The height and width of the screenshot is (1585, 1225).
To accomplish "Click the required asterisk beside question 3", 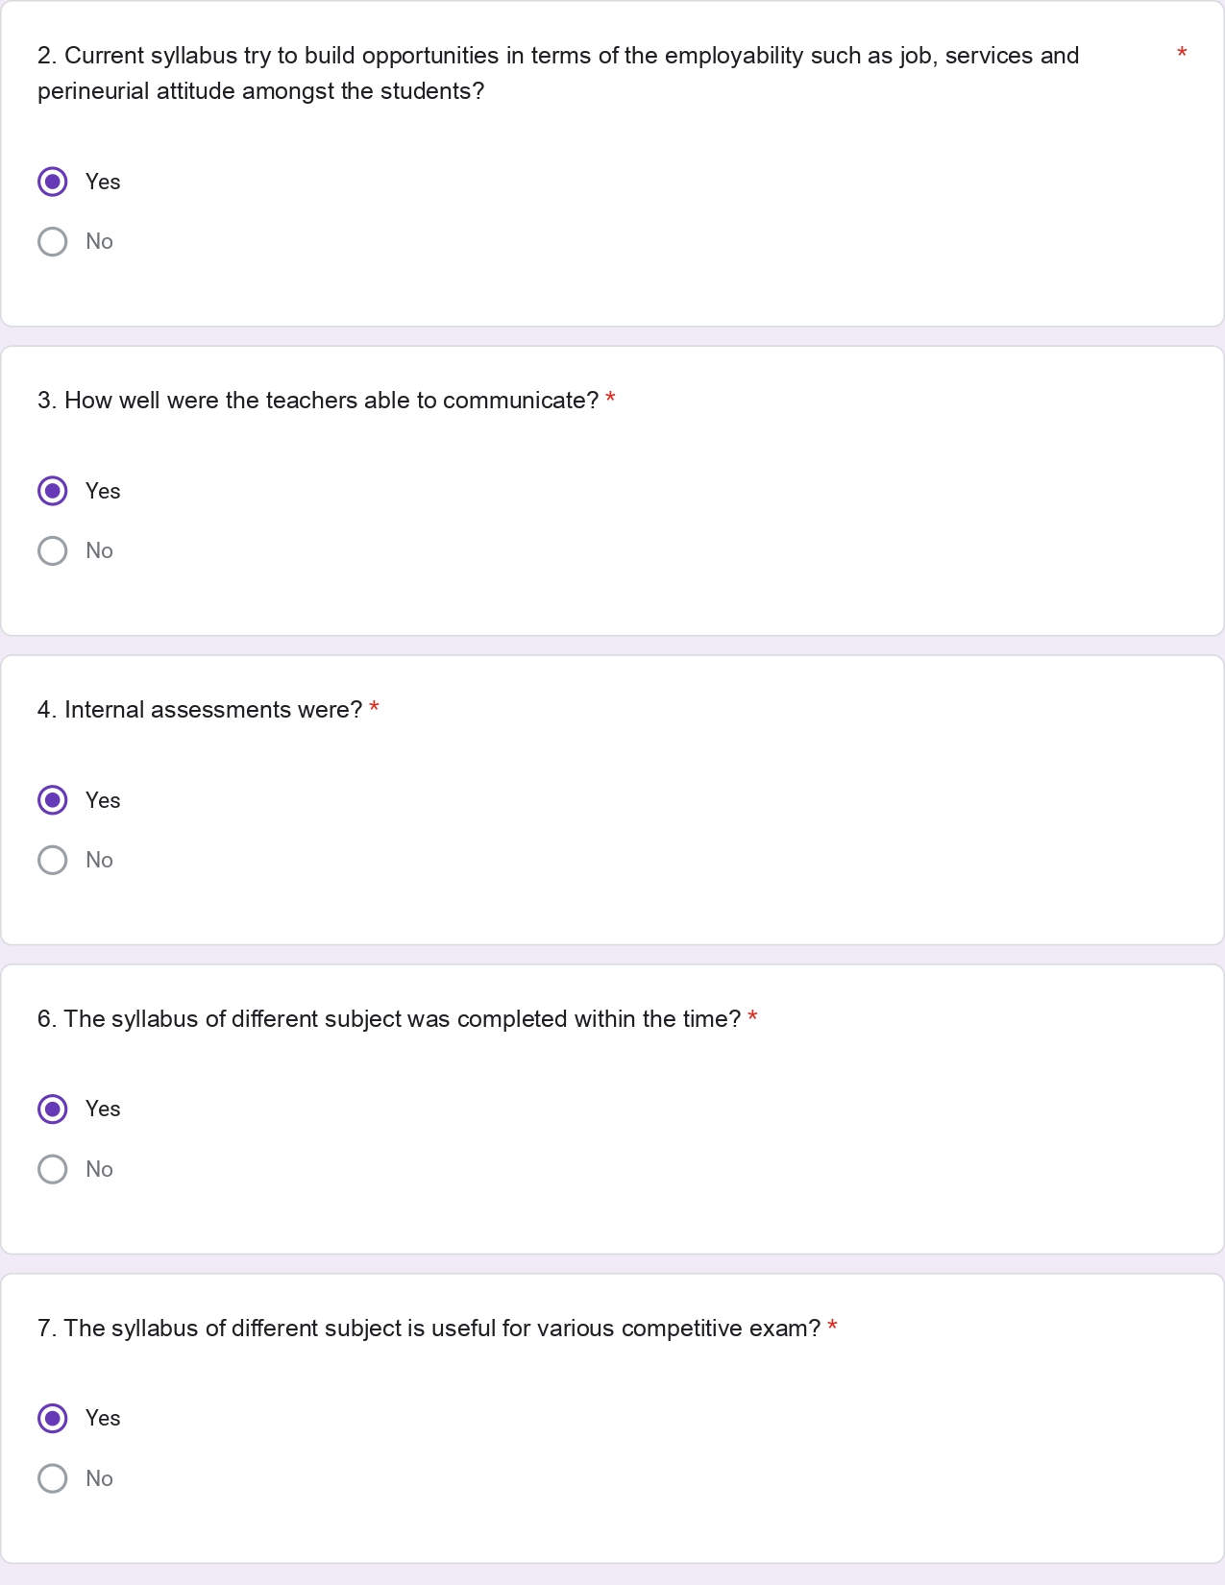I will (x=610, y=399).
